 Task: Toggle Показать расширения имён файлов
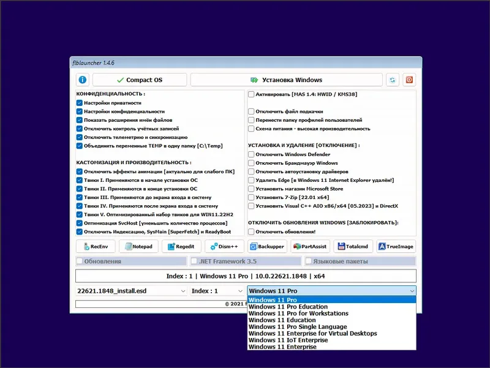[80, 120]
